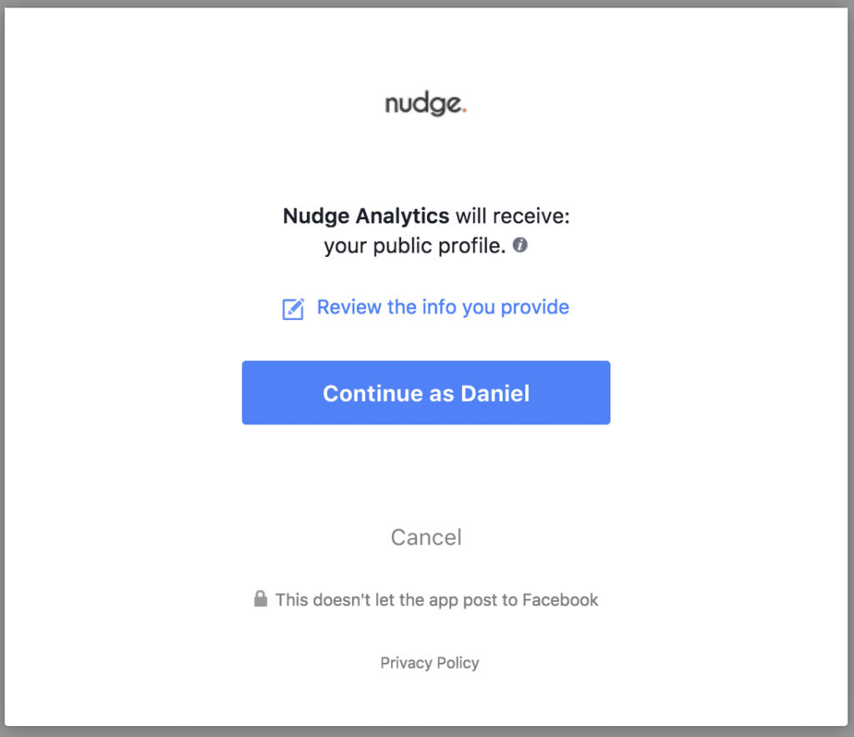This screenshot has width=854, height=737.
Task: Click inside the white dialog area
Action: (x=425, y=475)
